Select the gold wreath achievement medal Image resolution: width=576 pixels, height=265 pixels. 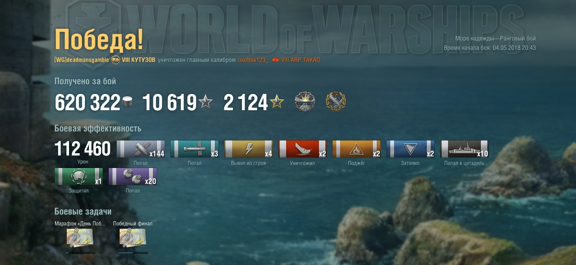click(x=336, y=102)
